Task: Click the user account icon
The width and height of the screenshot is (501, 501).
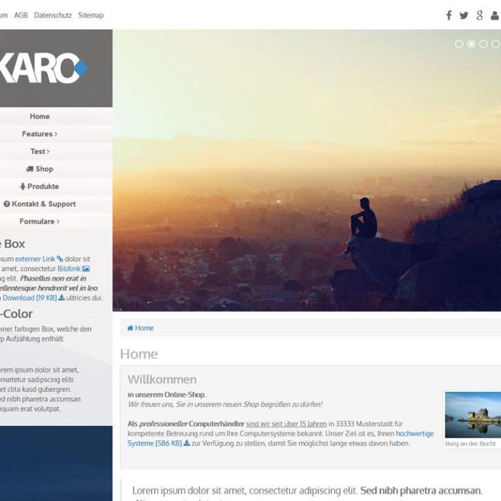Action: 494,16
